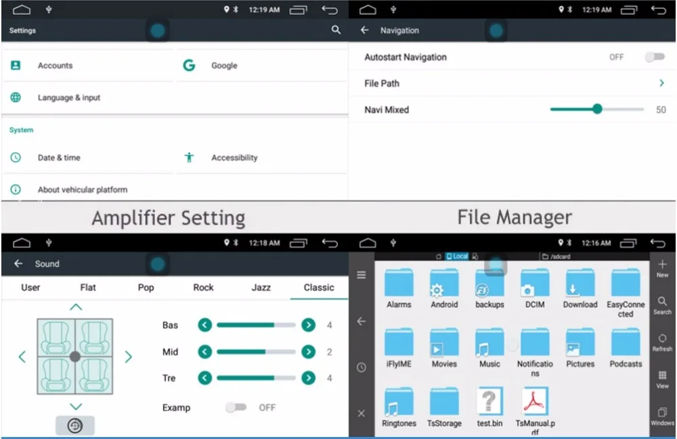This screenshot has height=439, width=677.
Task: Open File Path chevron in Navigation
Action: [x=661, y=83]
